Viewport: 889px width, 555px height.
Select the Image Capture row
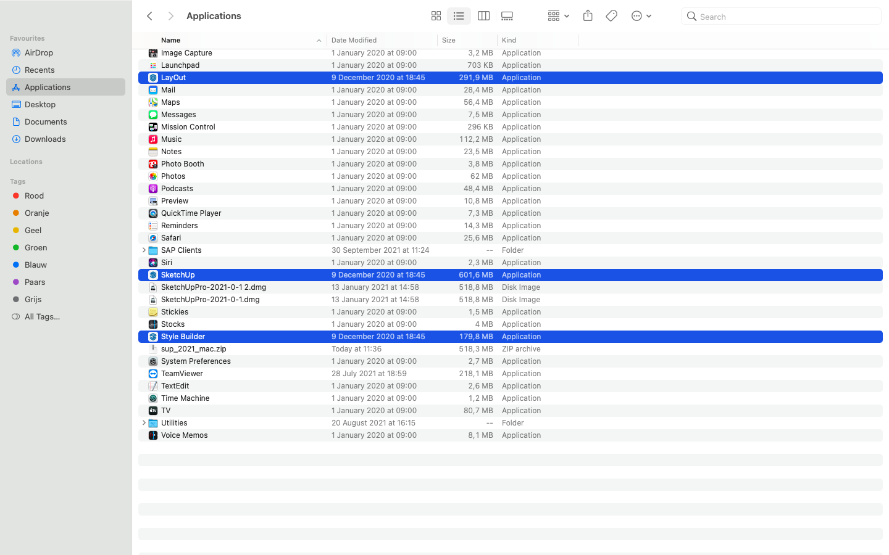pos(511,53)
